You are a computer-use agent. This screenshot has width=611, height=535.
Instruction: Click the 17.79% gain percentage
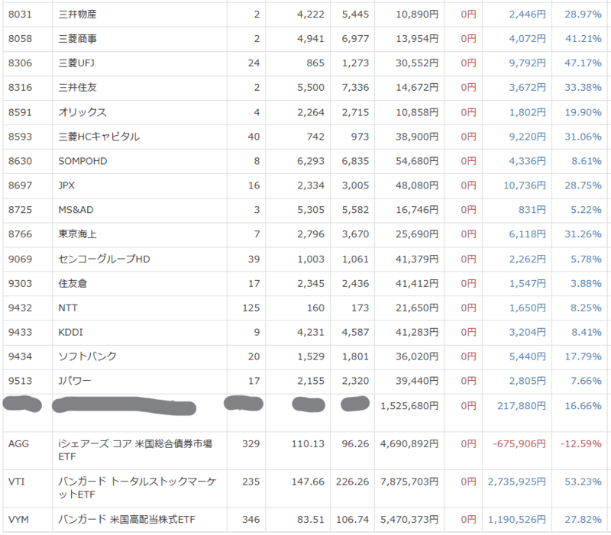click(583, 356)
